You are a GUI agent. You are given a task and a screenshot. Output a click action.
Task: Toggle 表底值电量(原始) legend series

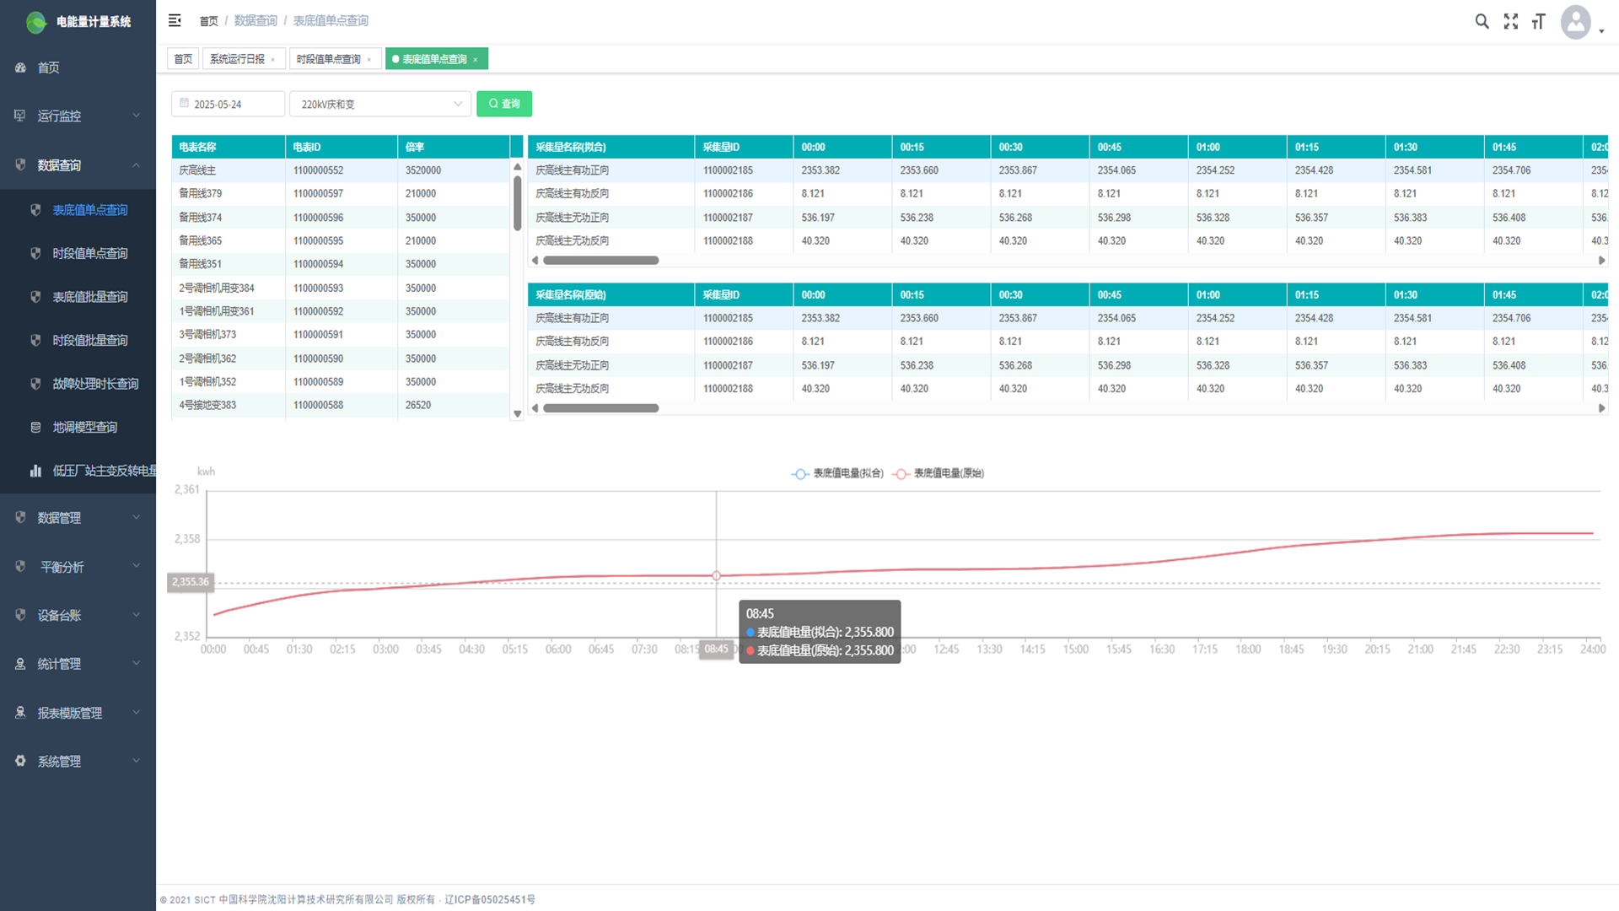pyautogui.click(x=939, y=473)
